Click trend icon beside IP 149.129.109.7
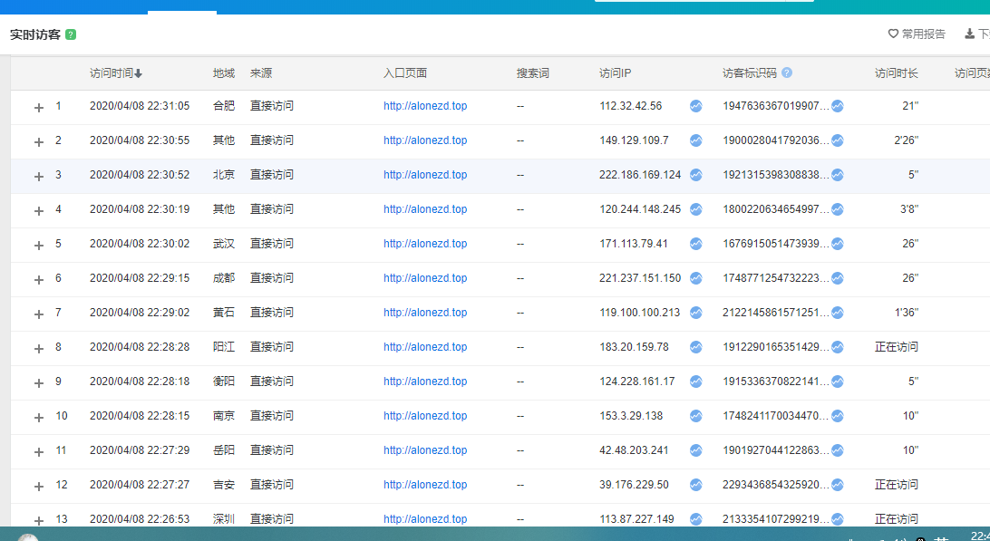The height and width of the screenshot is (541, 990). pyautogui.click(x=695, y=140)
